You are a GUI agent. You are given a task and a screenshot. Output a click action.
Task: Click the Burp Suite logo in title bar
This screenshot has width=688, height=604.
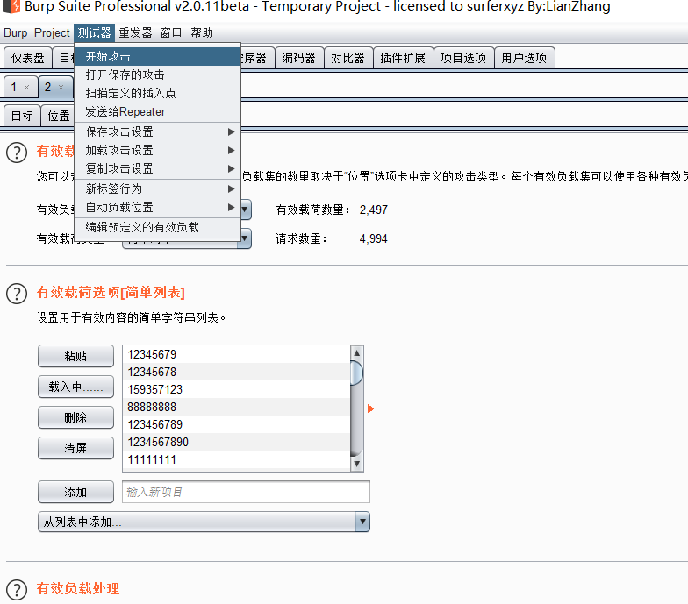(11, 6)
